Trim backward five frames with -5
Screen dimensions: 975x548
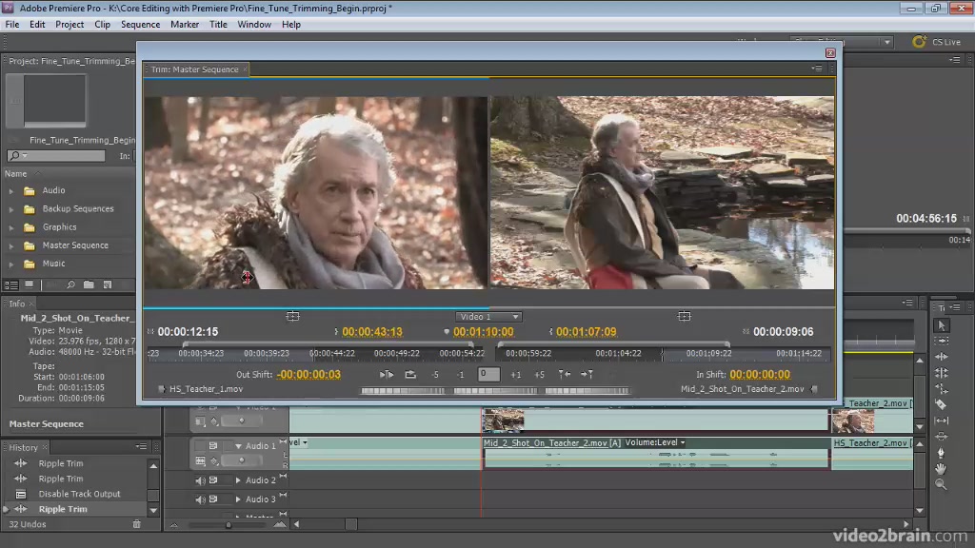tap(435, 375)
